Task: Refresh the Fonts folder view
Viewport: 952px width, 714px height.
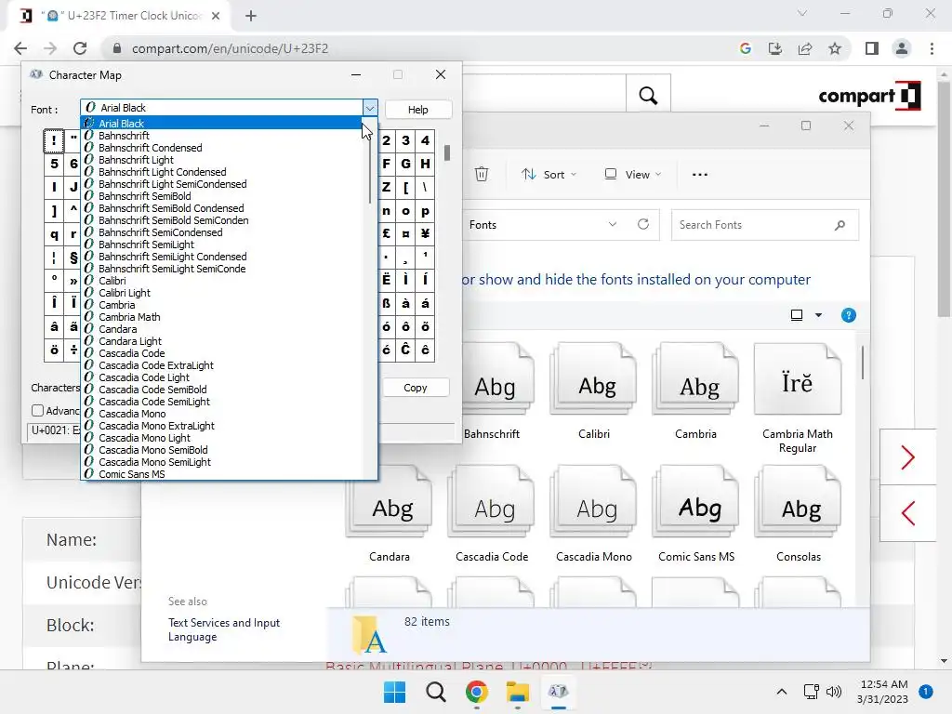Action: click(x=643, y=224)
